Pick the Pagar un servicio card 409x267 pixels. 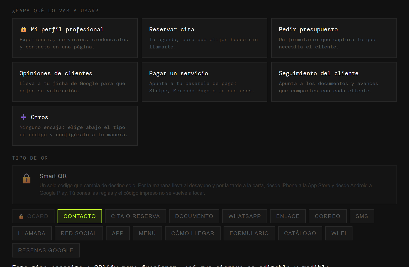[x=204, y=82]
